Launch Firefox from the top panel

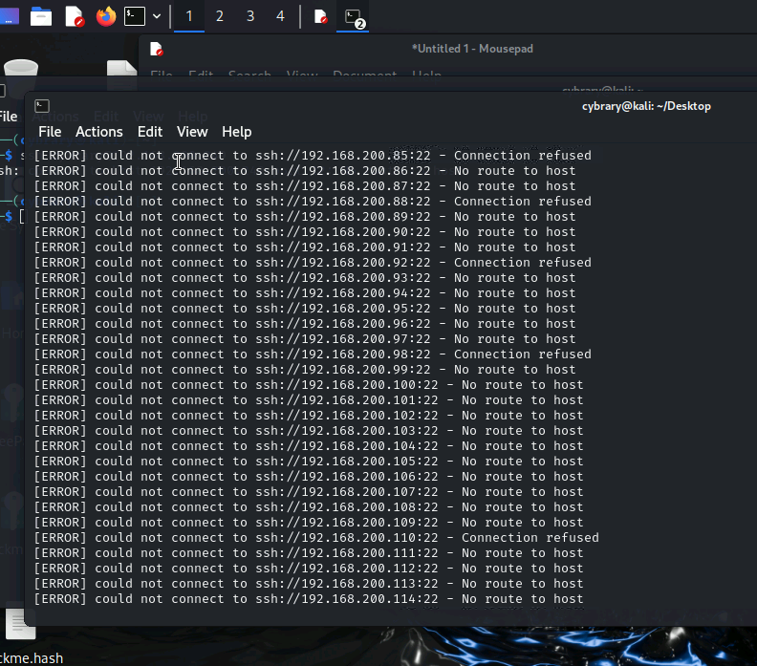(x=105, y=16)
